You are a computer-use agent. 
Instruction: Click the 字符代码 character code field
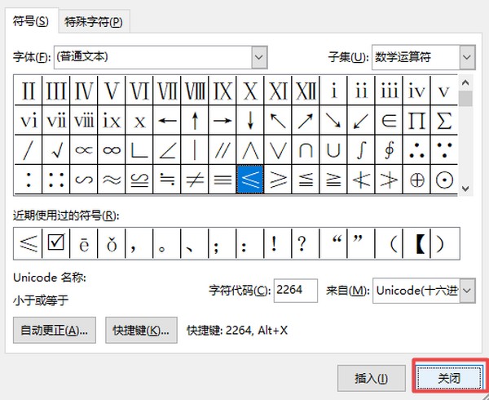tap(296, 291)
